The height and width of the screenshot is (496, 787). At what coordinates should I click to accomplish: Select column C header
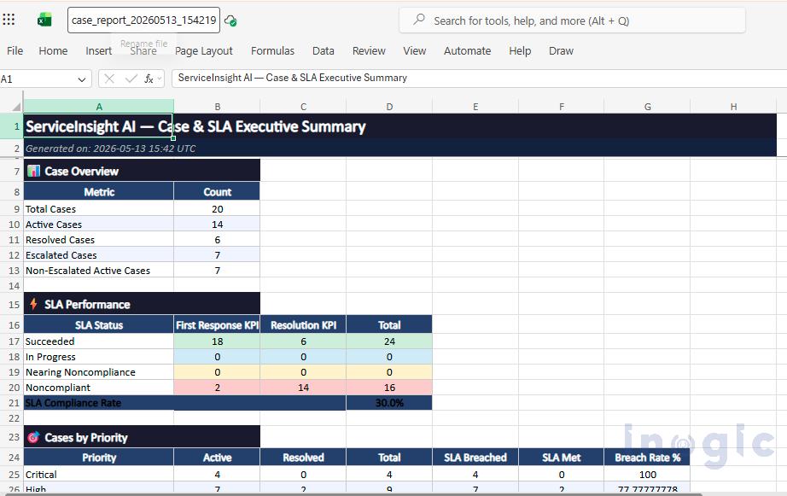tap(303, 107)
